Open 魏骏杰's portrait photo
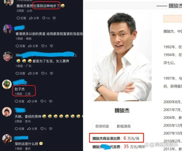This screenshot has width=182, height=151. point(122,57)
